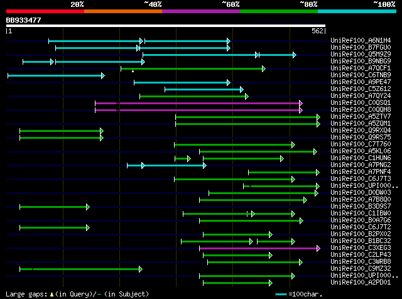Viewport: 402px width, 299px height.
Task: Click the purple alignment bar in C0QSQ1 row
Action: pyautogui.click(x=198, y=104)
